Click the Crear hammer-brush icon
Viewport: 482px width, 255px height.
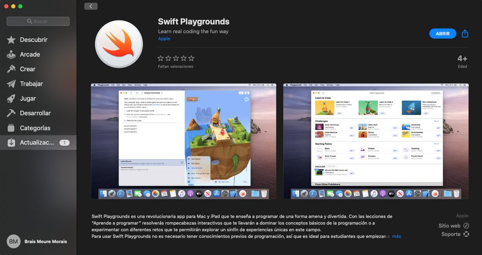tap(11, 69)
